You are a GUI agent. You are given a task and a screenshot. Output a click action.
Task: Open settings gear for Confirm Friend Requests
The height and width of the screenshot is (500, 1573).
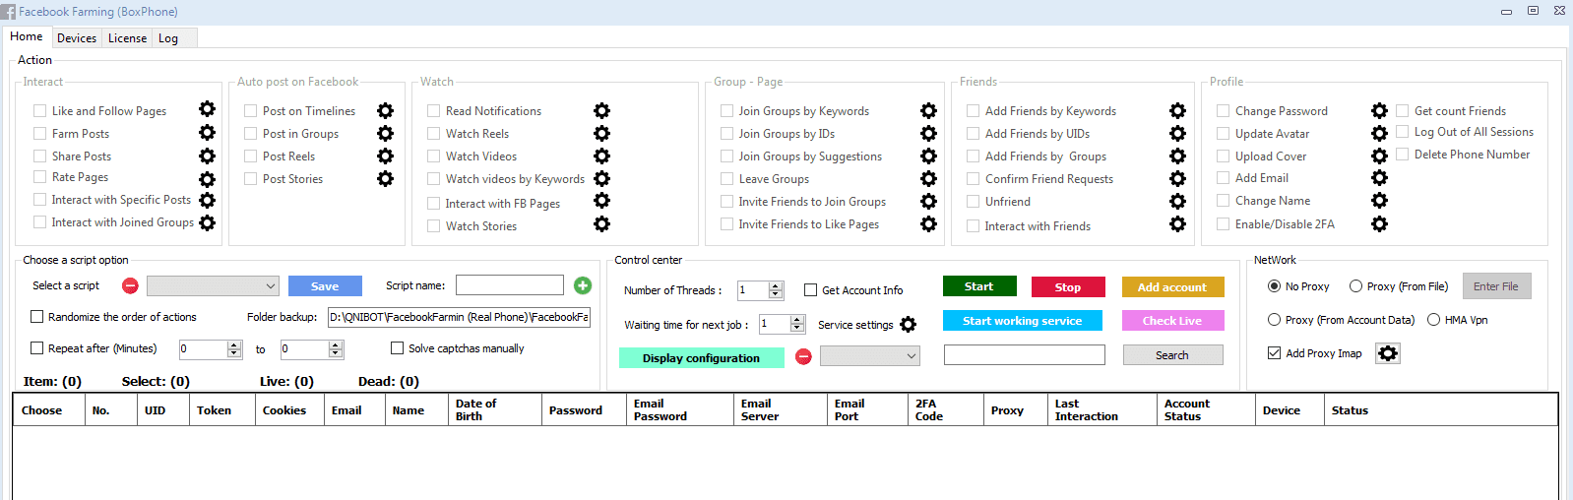(x=1177, y=178)
